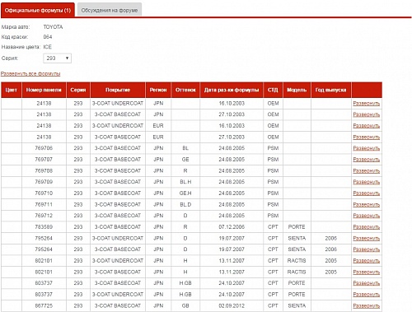Expand the panel 867725 SIENTA row
The image size is (412, 312).
tap(366, 305)
